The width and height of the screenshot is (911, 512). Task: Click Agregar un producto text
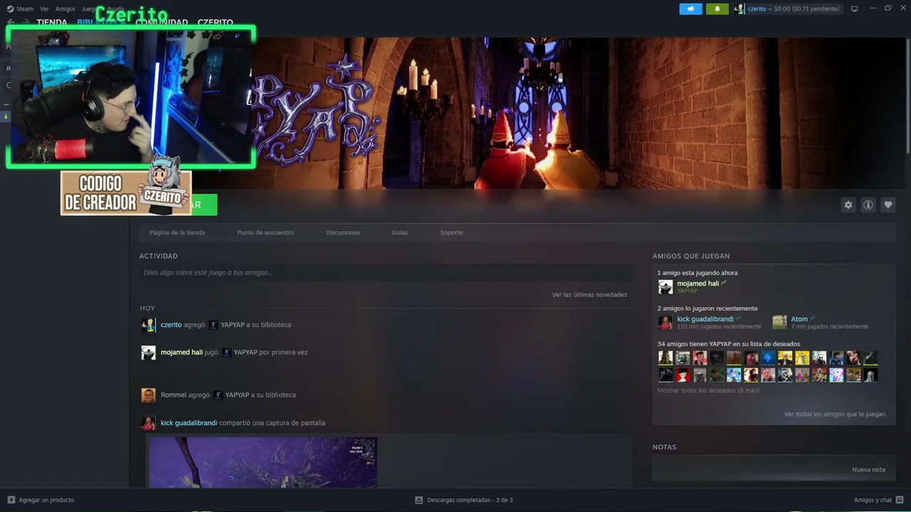click(46, 500)
